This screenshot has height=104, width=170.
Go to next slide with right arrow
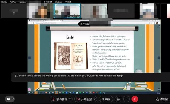coord(159,58)
